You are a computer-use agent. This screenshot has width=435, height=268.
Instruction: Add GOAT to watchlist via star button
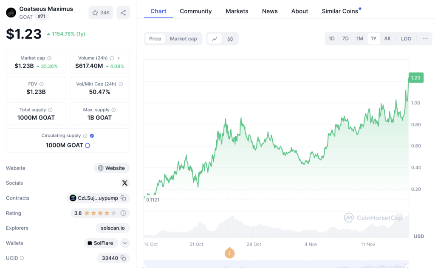pyautogui.click(x=101, y=13)
